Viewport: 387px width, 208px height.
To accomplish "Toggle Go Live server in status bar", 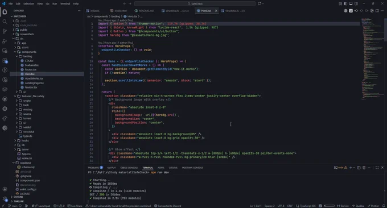I will 343,206.
